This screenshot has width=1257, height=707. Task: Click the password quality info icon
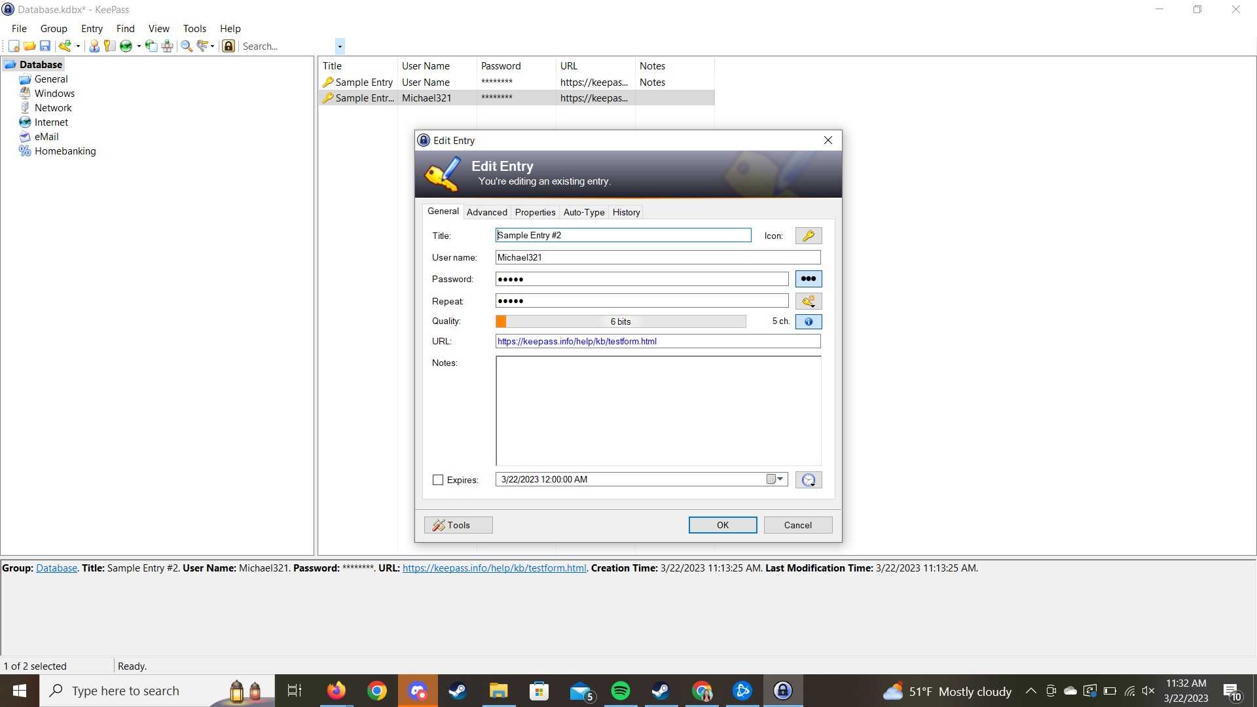click(x=809, y=321)
